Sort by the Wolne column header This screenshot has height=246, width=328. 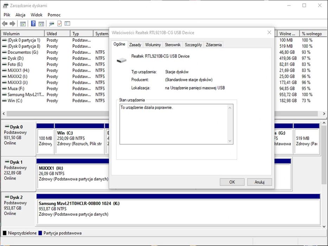[x=289, y=34]
